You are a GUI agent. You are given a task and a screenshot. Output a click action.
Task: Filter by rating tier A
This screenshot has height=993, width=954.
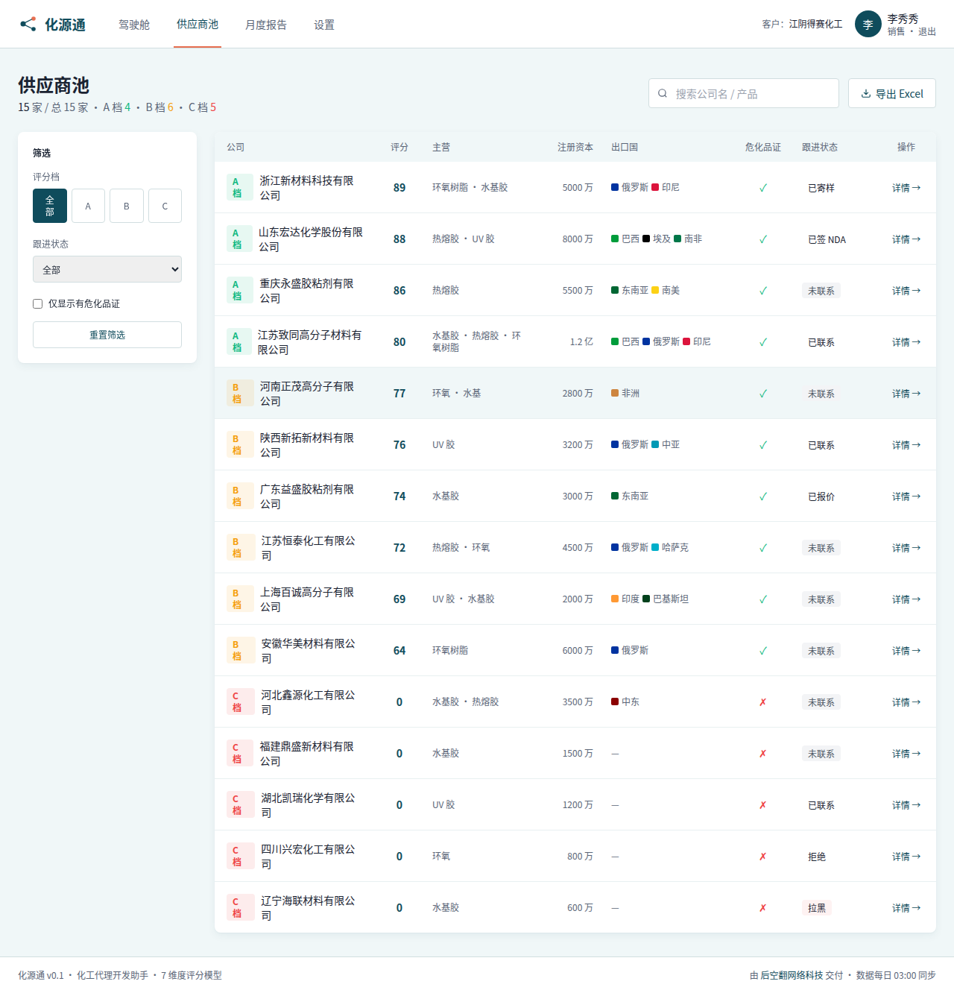pos(88,206)
